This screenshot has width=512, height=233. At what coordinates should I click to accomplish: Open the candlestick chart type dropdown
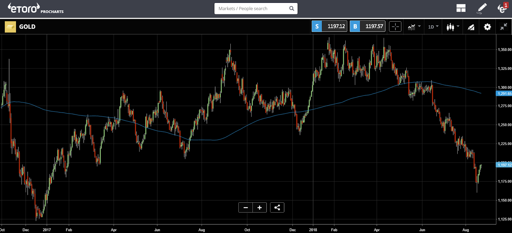tap(453, 27)
